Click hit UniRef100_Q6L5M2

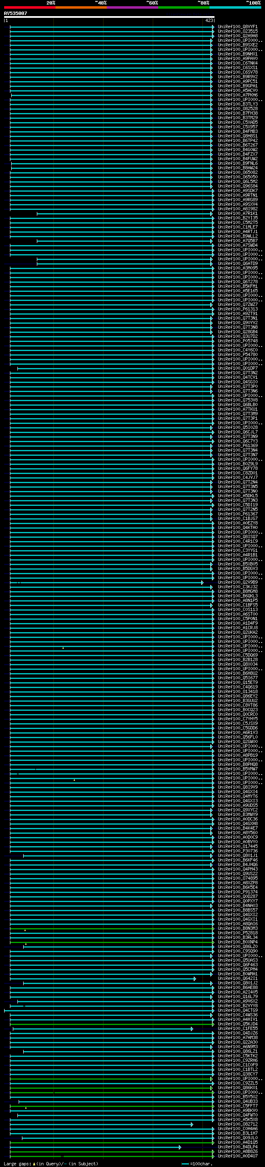tap(237, 182)
